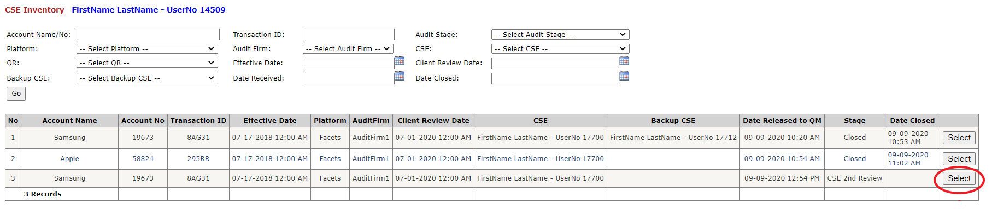This screenshot has height=216, width=992.
Task: Sort by the Stage column header
Action: coord(855,121)
